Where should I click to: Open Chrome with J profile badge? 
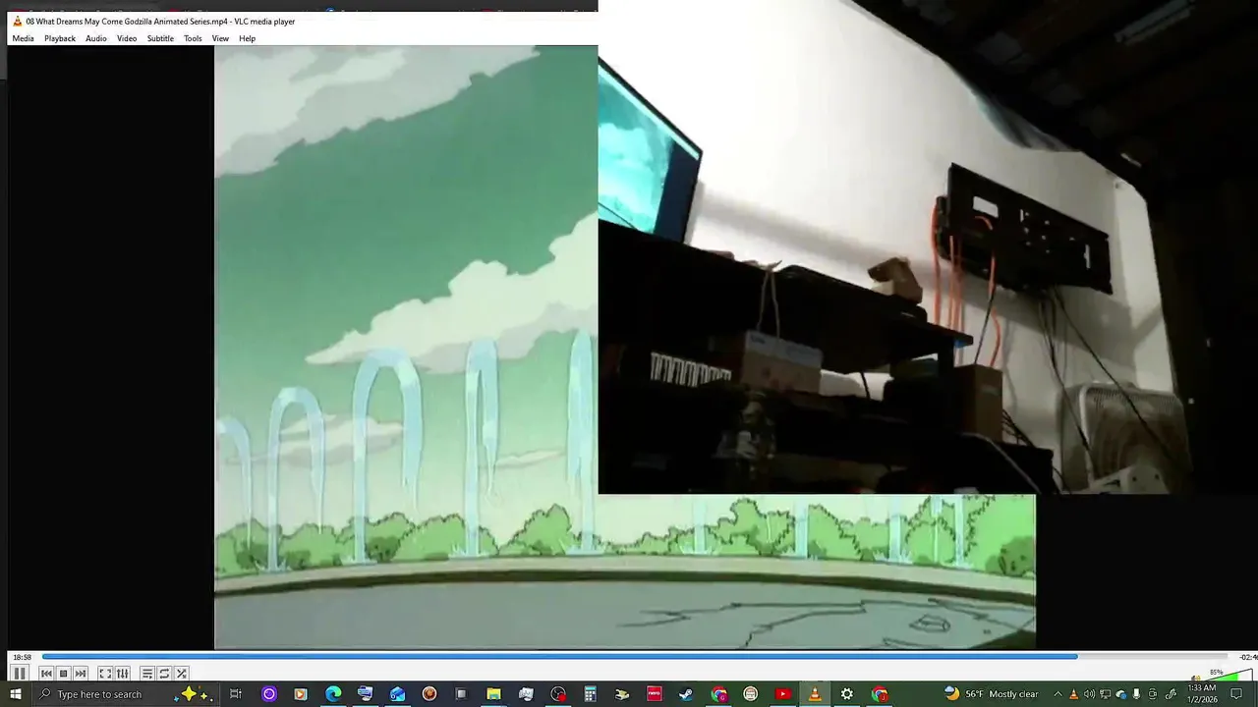pos(879,694)
